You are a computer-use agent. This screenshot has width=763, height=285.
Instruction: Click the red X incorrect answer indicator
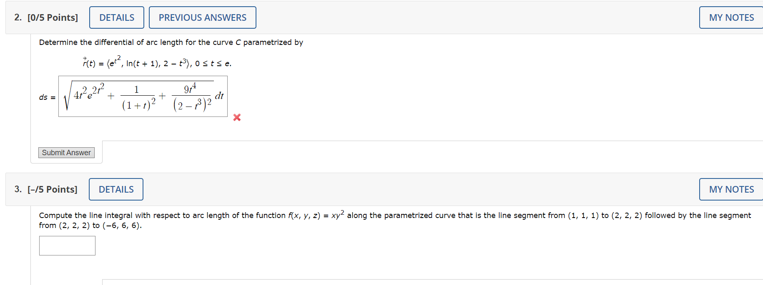(236, 118)
